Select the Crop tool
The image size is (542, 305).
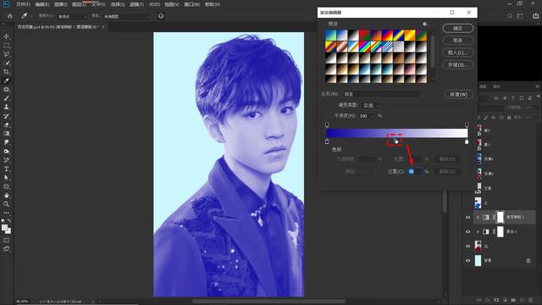6,72
